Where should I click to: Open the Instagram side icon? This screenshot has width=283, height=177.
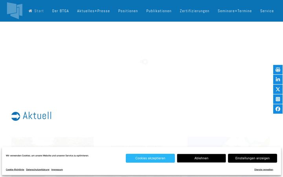(278, 99)
